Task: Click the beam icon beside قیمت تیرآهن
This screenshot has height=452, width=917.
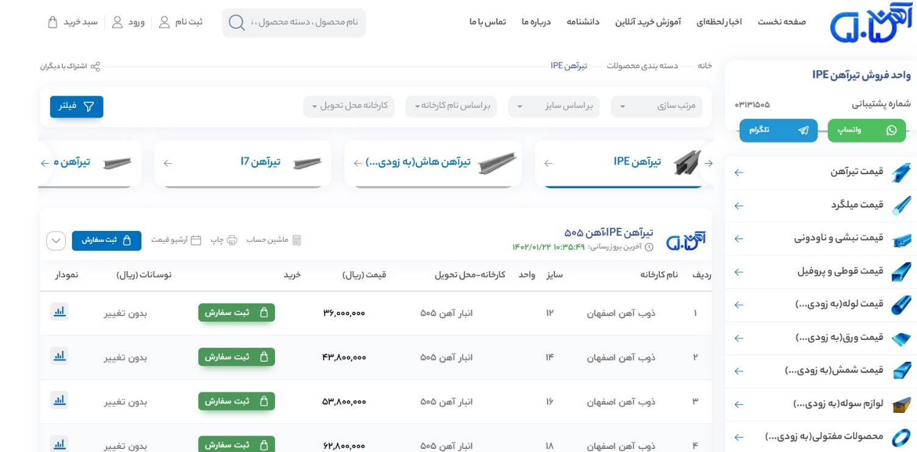Action: point(902,172)
